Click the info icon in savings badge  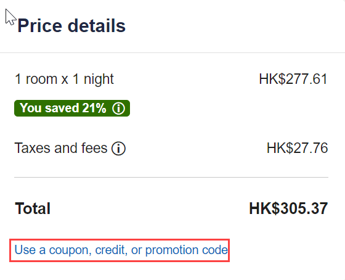(x=118, y=109)
